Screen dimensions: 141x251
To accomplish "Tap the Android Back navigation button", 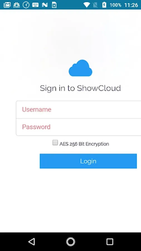I will coord(32,242).
